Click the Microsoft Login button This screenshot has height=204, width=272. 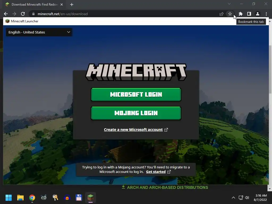click(136, 95)
